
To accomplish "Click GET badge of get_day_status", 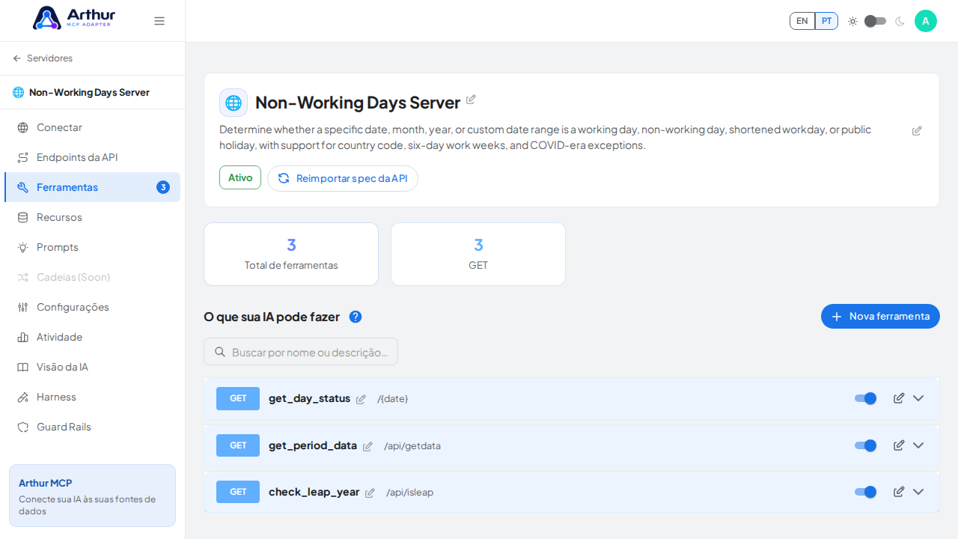I will point(238,398).
